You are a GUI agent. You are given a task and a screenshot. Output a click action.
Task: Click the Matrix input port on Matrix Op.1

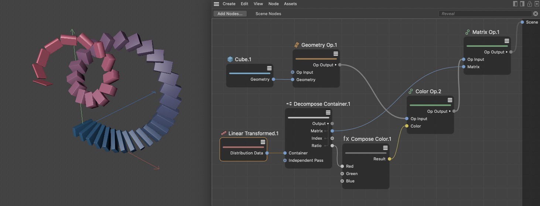[x=464, y=67]
